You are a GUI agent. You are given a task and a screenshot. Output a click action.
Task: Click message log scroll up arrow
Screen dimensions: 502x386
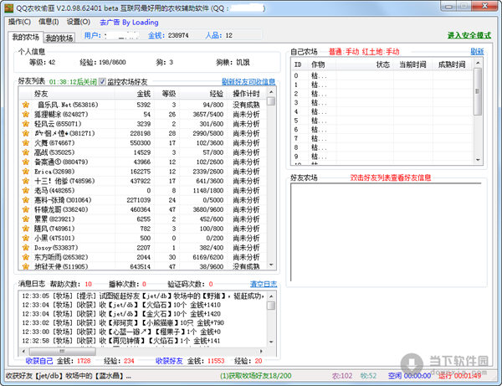point(271,296)
